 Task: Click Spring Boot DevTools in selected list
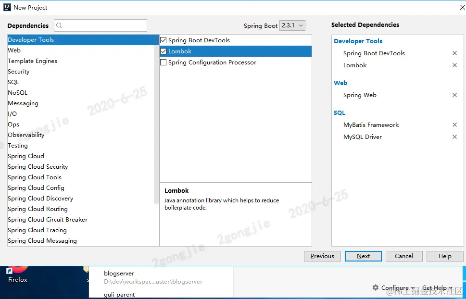pyautogui.click(x=374, y=53)
